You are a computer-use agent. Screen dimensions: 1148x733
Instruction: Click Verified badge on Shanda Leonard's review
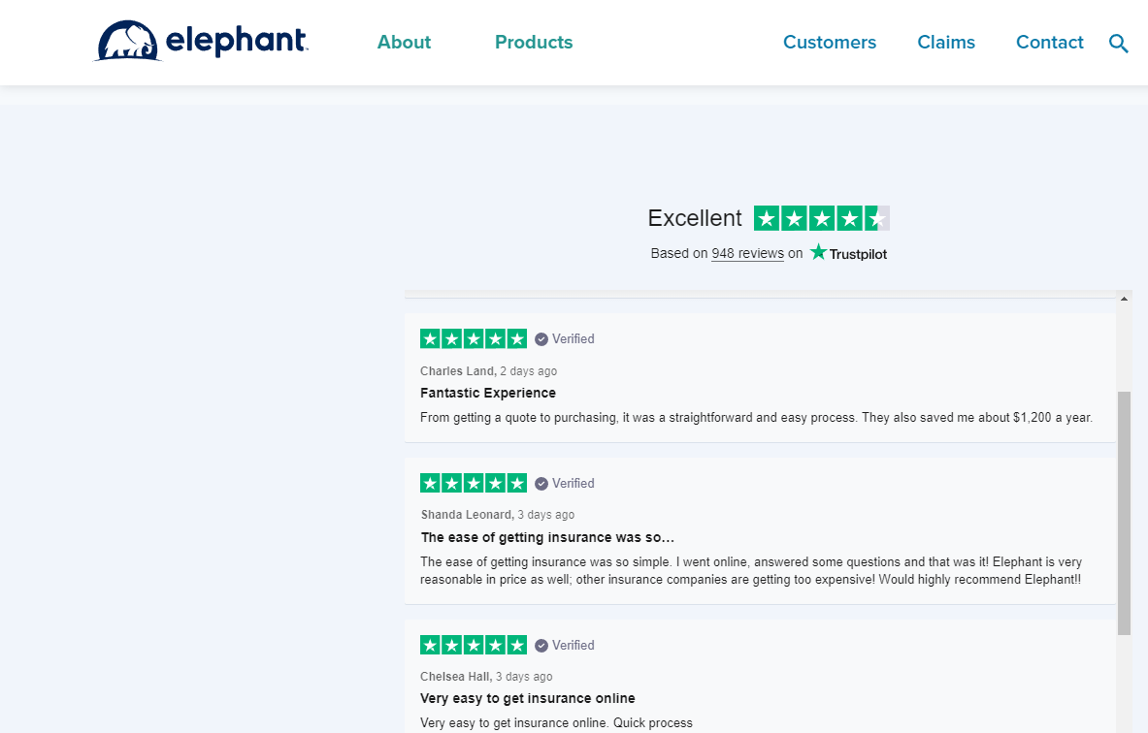point(565,483)
